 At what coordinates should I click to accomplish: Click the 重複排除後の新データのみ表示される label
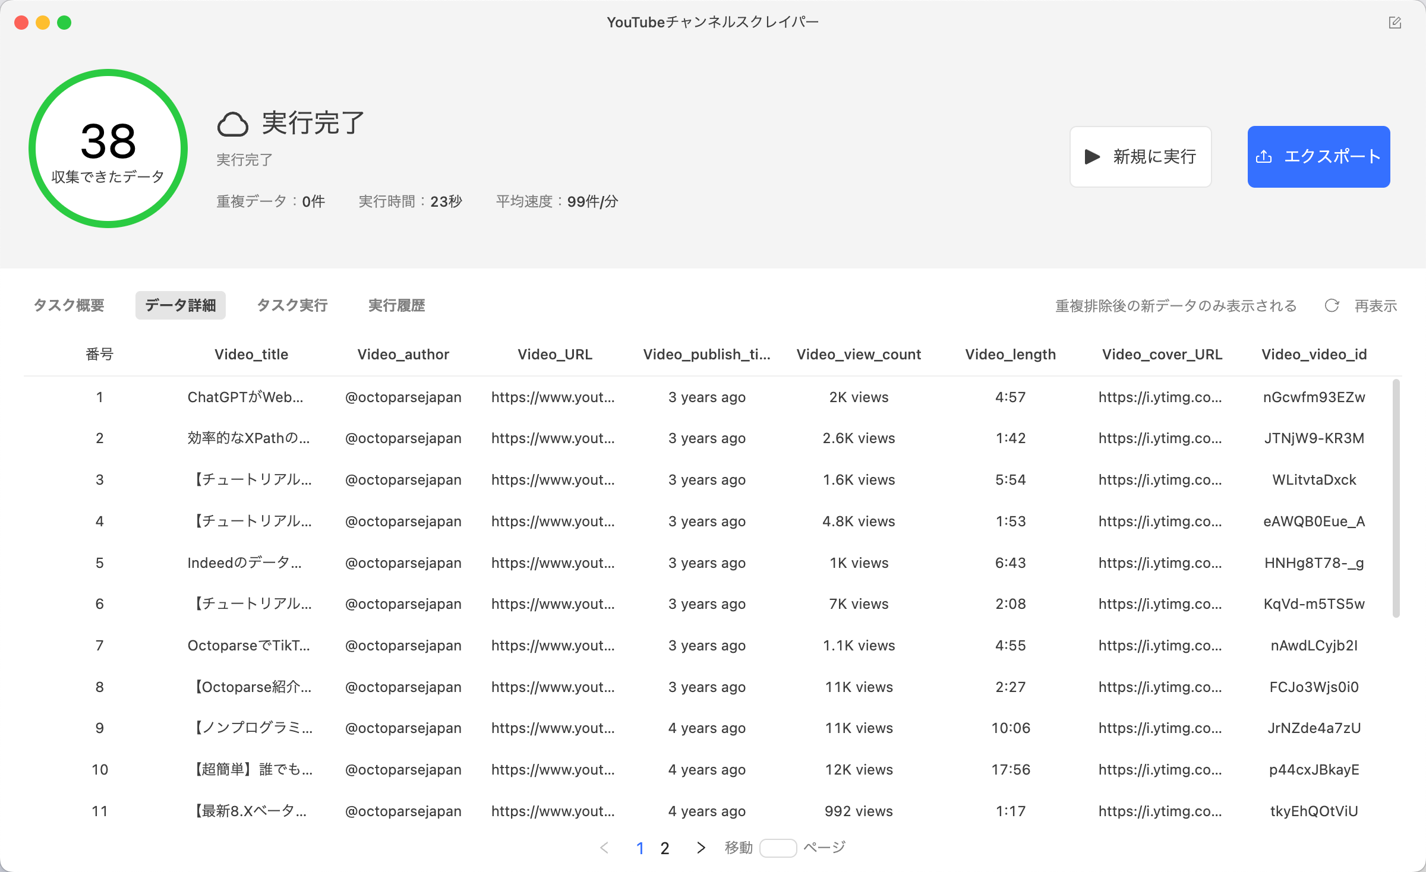1176,305
